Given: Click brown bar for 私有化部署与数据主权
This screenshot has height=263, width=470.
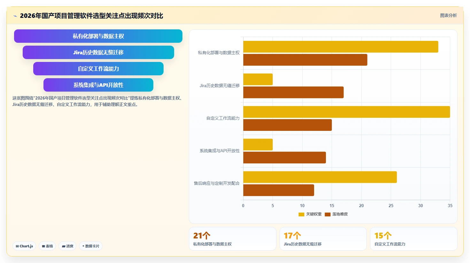Looking at the screenshot, I should coord(305,60).
